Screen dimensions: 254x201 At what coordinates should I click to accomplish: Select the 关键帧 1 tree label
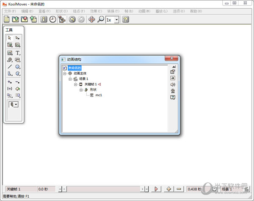click(91, 84)
